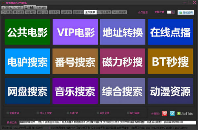Open the JiaThis share button

(185, 113)
